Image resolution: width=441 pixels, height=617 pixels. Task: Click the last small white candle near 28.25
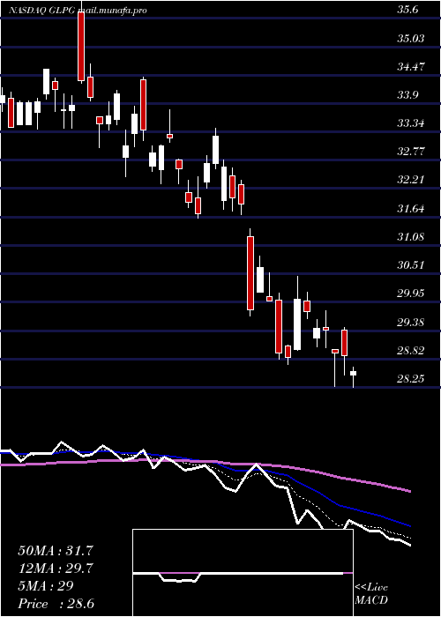click(x=353, y=373)
